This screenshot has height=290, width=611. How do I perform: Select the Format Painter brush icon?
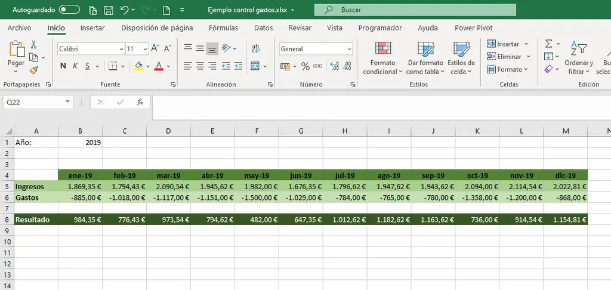(33, 70)
